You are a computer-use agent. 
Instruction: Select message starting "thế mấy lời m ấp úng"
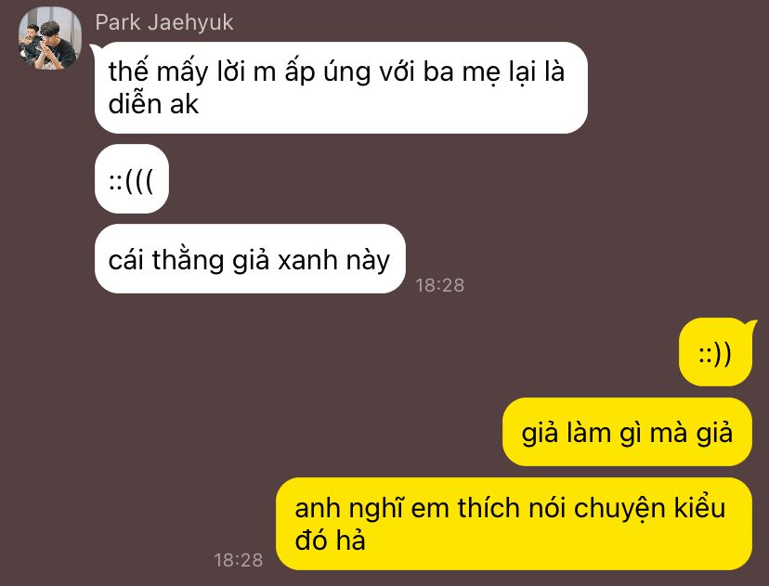(x=341, y=88)
